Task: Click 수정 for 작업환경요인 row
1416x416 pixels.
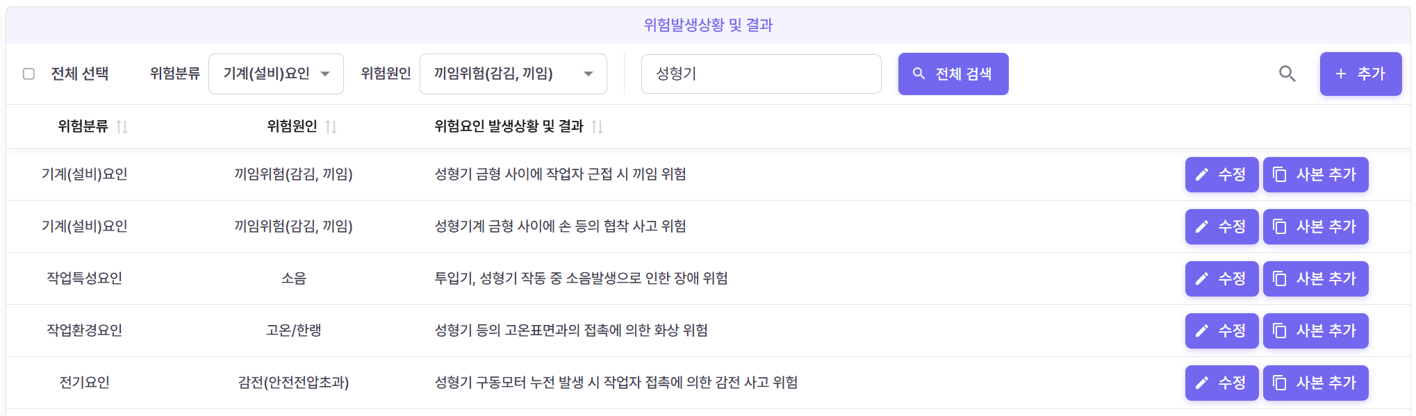Action: [x=1221, y=331]
